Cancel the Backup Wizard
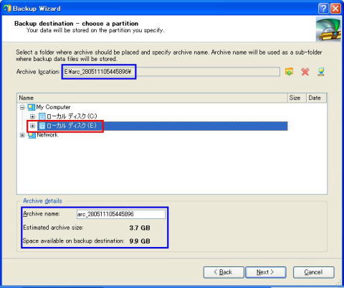 pyautogui.click(x=313, y=272)
